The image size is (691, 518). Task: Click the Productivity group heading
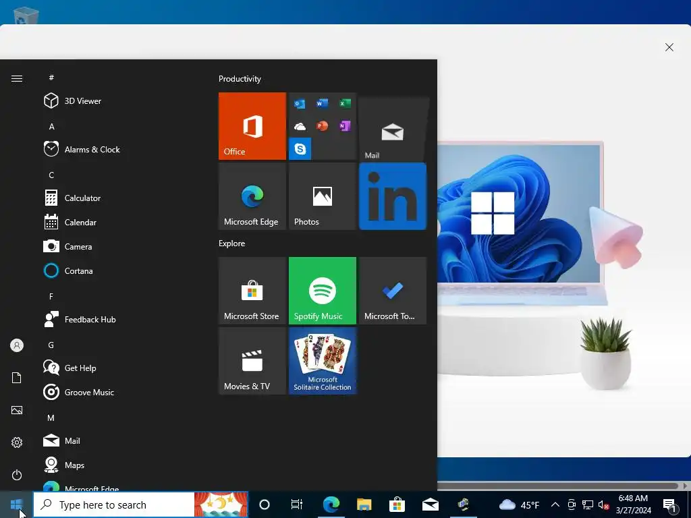pyautogui.click(x=240, y=79)
